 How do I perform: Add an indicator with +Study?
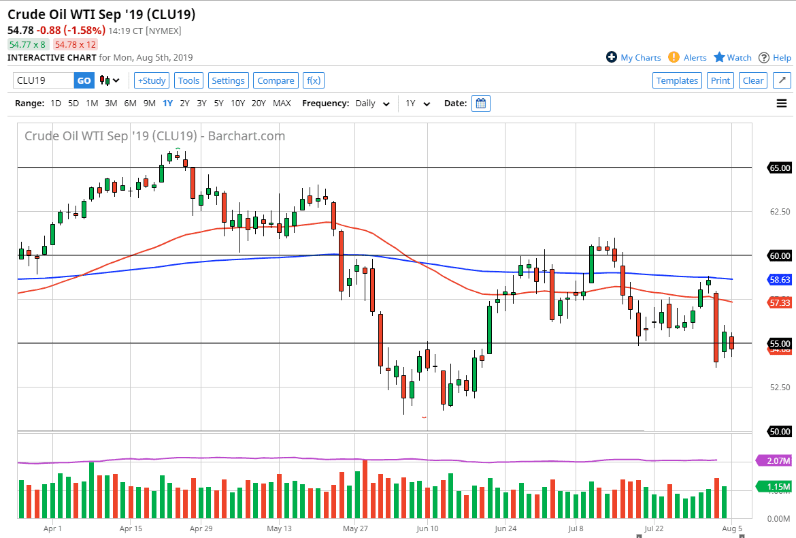(x=151, y=80)
